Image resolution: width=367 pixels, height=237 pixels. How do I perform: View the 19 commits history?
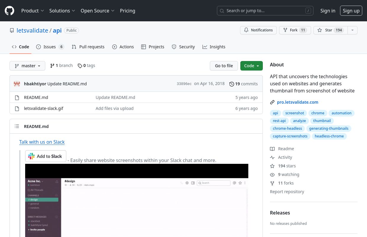tap(244, 84)
